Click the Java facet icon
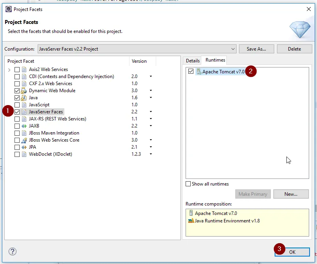 click(x=24, y=98)
